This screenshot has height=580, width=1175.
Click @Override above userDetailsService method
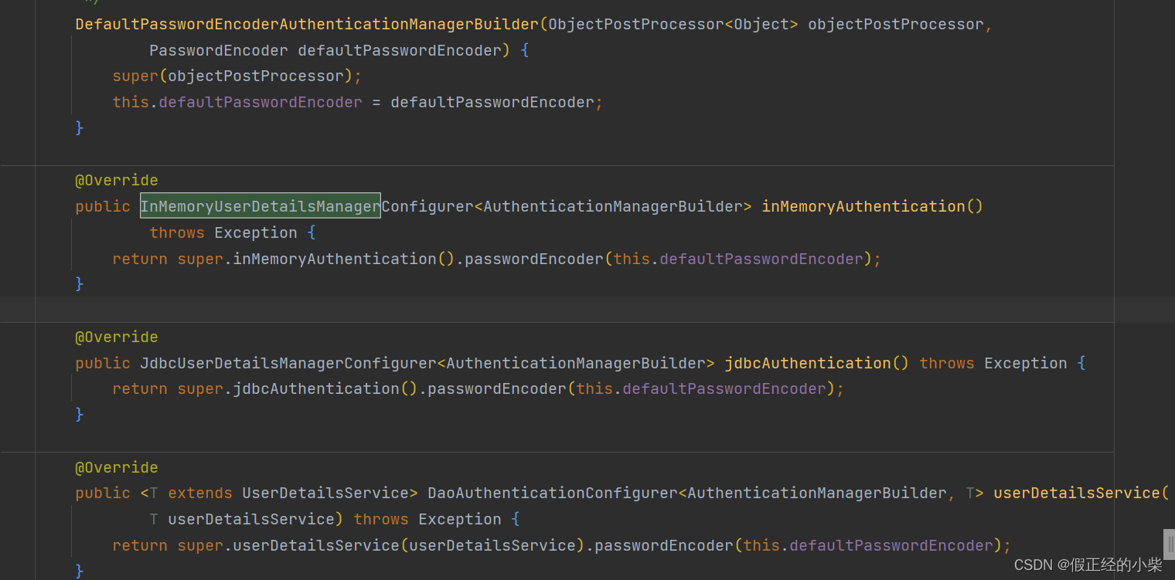point(117,468)
